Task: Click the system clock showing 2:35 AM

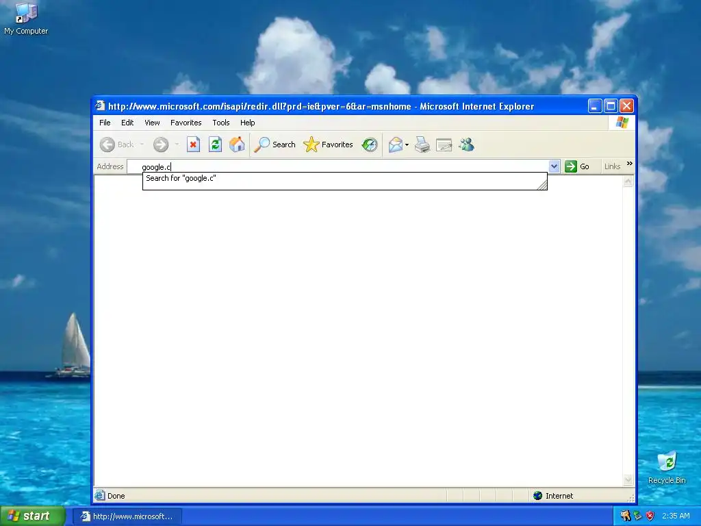Action: pos(676,516)
